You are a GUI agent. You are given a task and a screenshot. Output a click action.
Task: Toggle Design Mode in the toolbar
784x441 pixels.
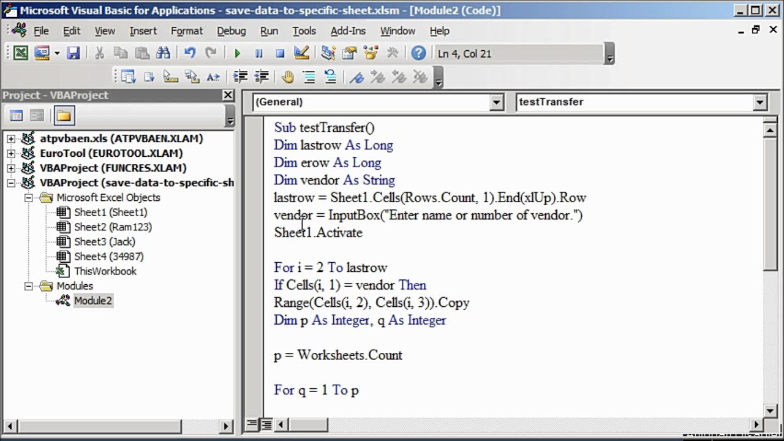[x=301, y=53]
